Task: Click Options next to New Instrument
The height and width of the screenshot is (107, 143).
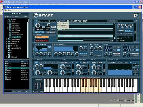Action: tap(111, 21)
